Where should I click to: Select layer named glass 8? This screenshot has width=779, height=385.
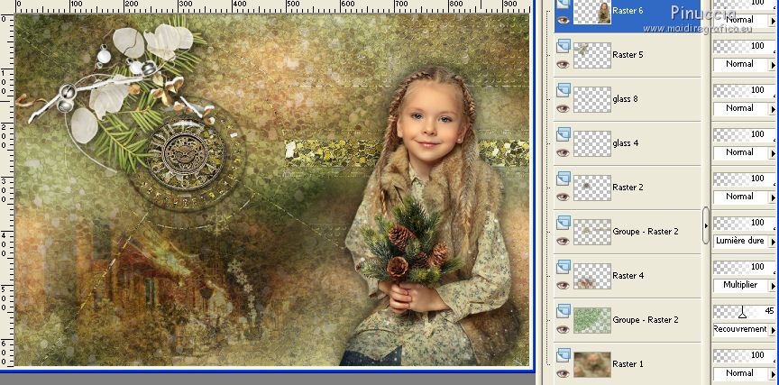(x=626, y=99)
